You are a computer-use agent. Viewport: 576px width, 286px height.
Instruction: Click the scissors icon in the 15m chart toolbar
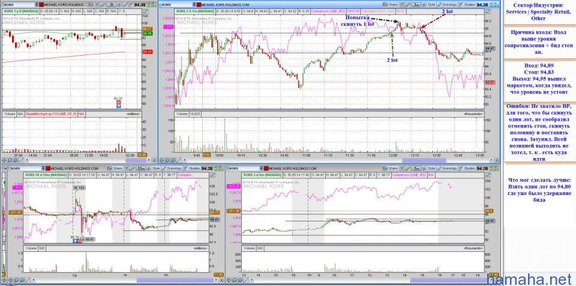(x=127, y=168)
